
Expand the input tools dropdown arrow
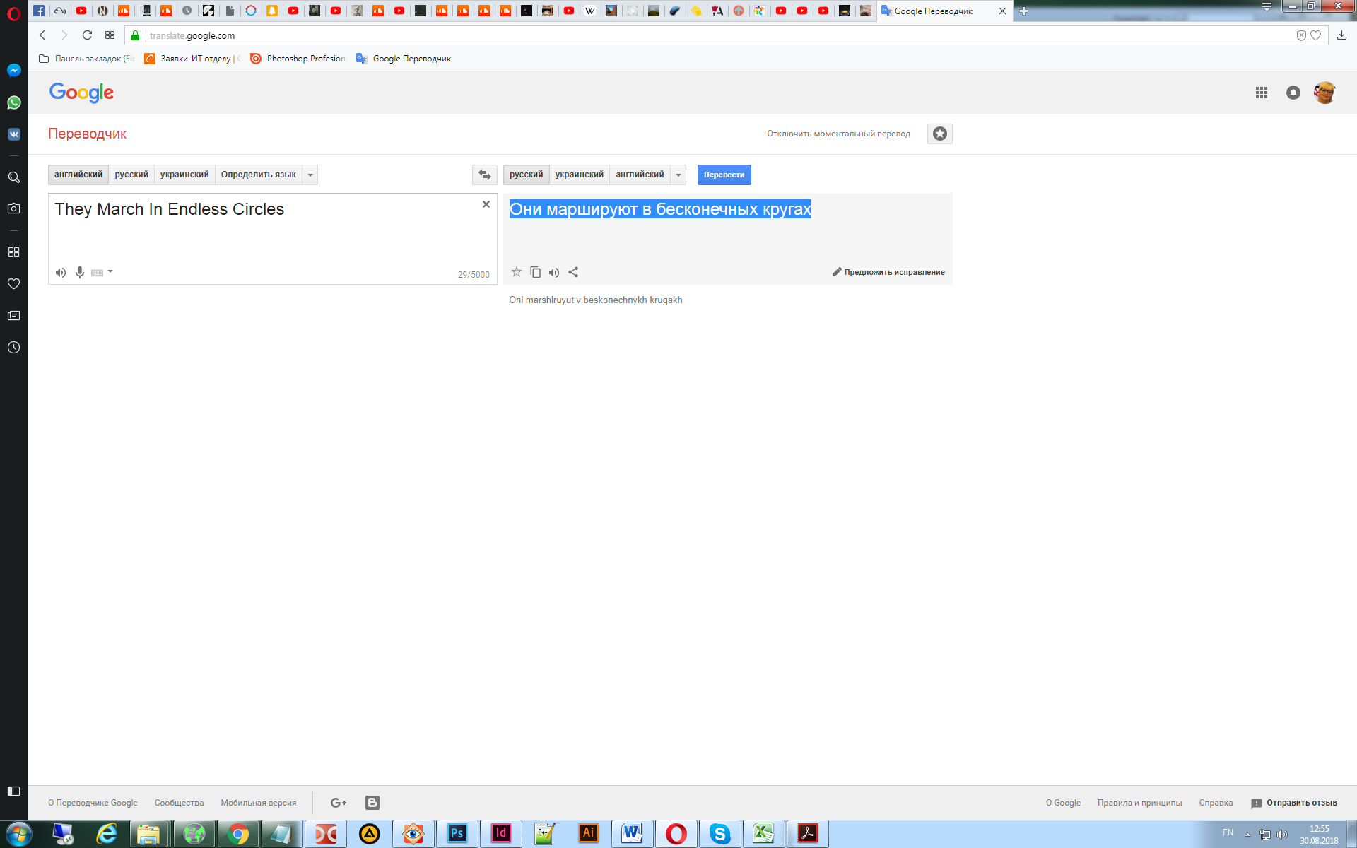(110, 272)
